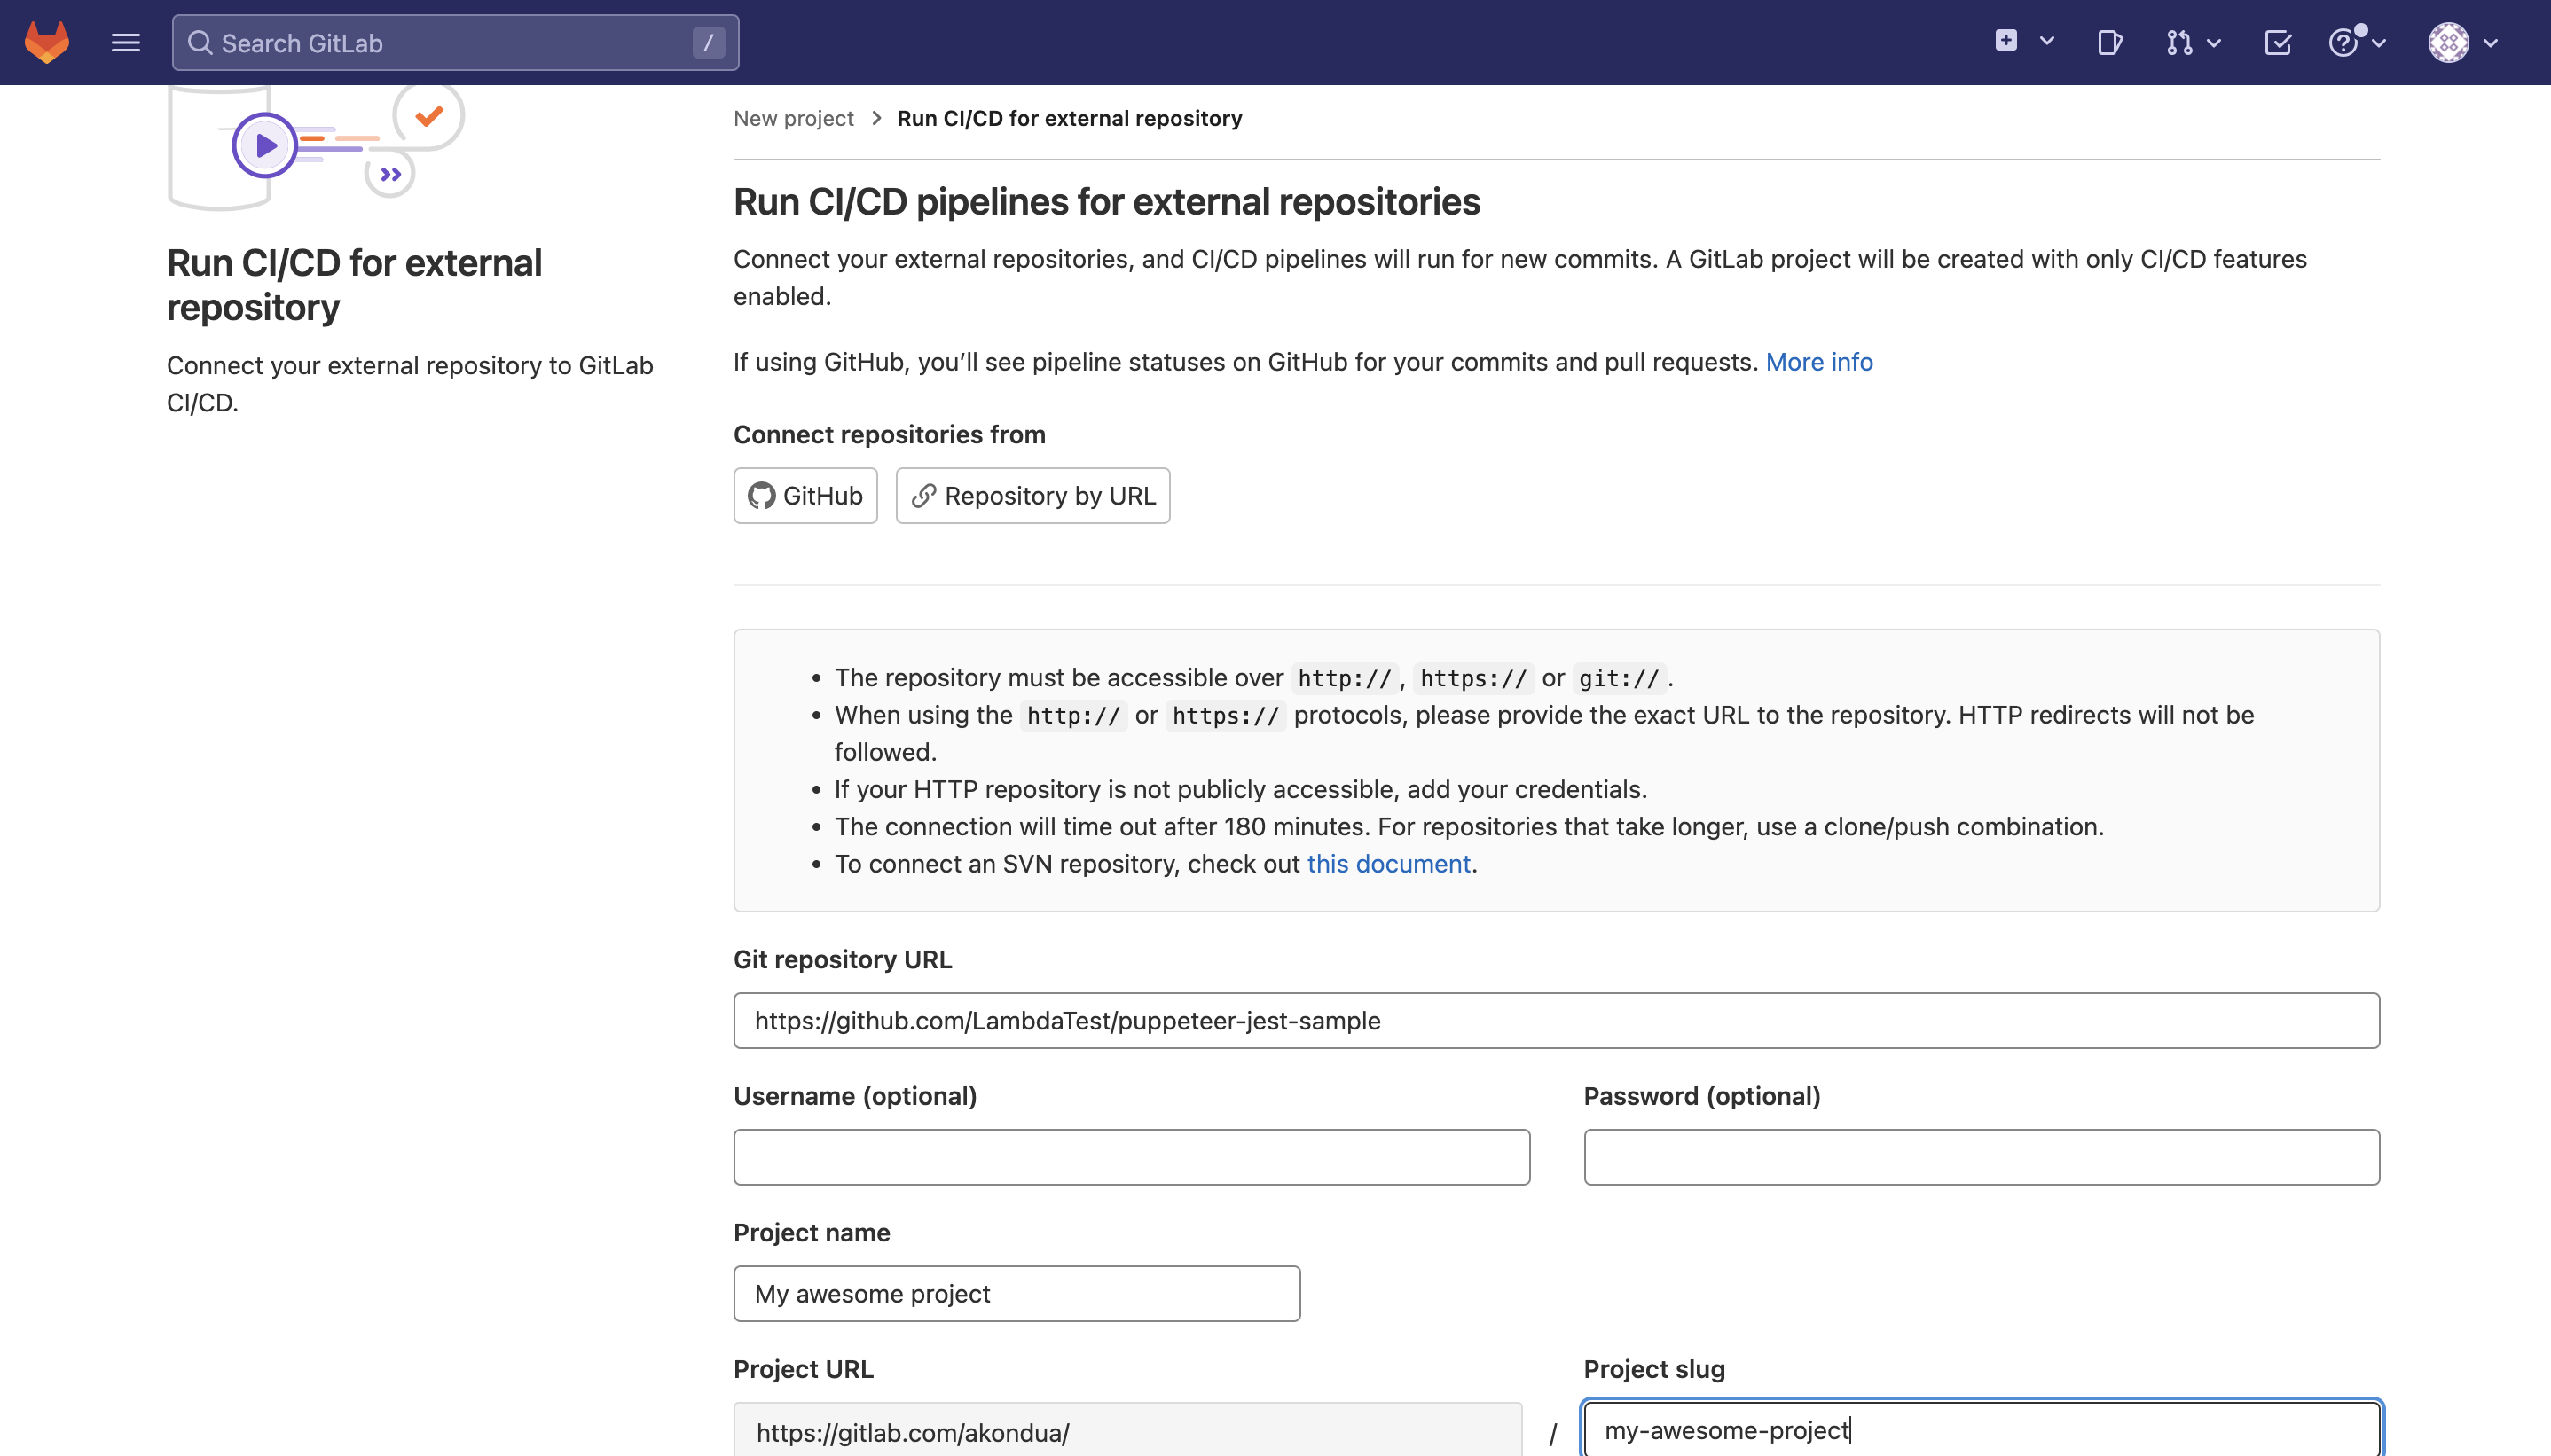Screen dimensions: 2551x1456
Task: Select the Repository by URL button
Action: 1032,495
